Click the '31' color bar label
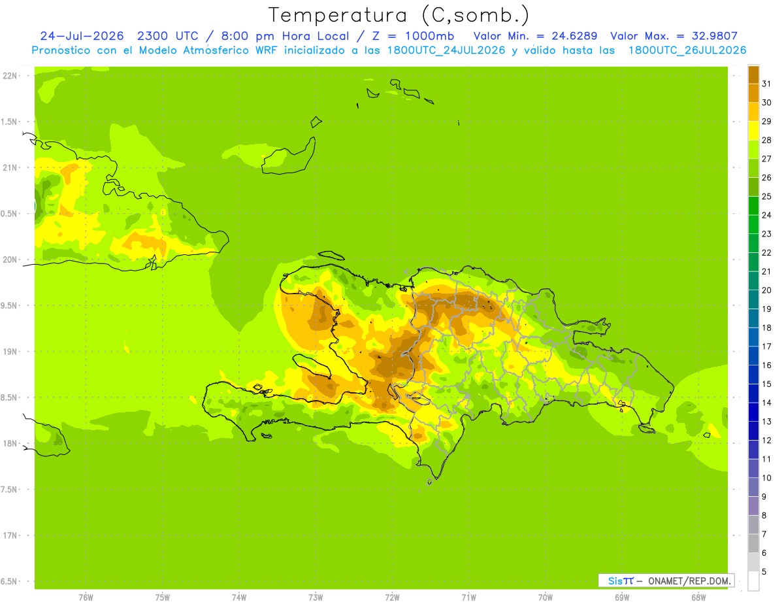Viewport: 784px width, 606px height. 766,83
